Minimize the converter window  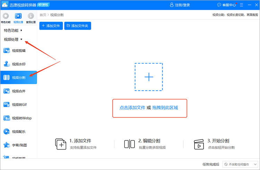click(x=250, y=5)
